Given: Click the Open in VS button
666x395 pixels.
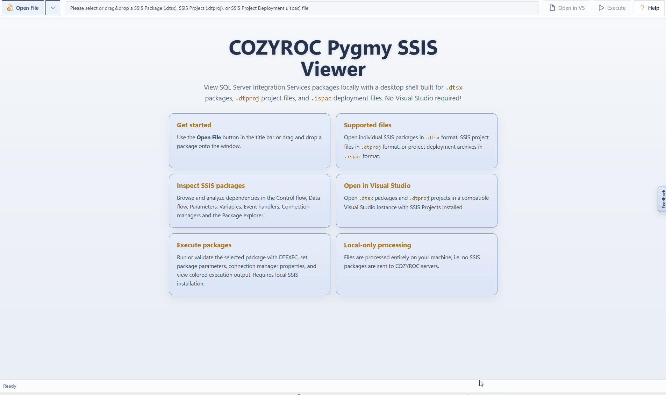Looking at the screenshot, I should 567,8.
